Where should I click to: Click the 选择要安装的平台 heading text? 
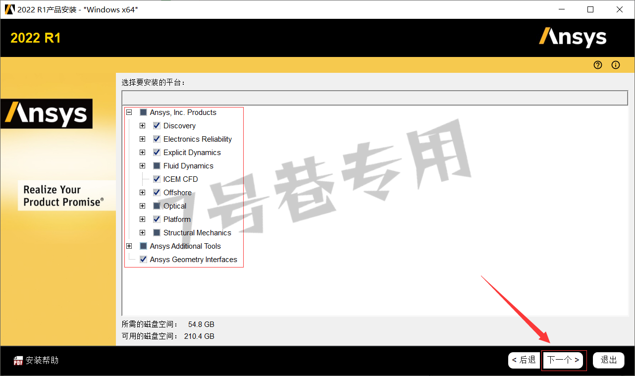point(153,82)
